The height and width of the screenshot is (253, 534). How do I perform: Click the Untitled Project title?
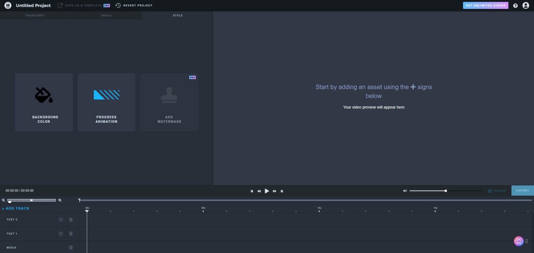(x=33, y=6)
